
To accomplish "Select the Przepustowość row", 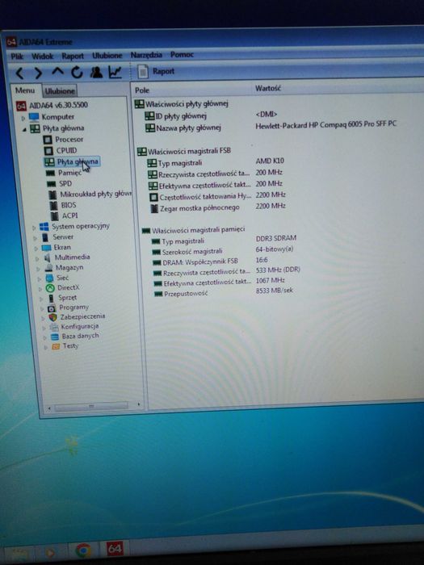I will [224, 292].
